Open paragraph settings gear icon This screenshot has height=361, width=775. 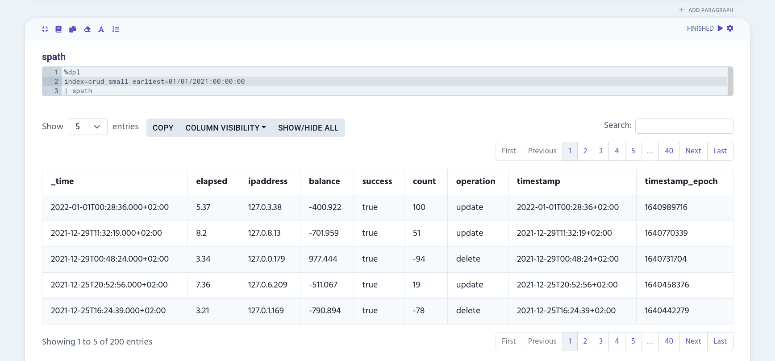click(x=730, y=28)
